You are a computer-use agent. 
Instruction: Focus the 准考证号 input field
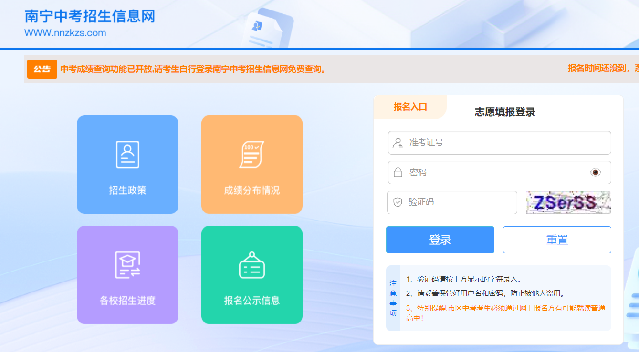tap(506, 143)
